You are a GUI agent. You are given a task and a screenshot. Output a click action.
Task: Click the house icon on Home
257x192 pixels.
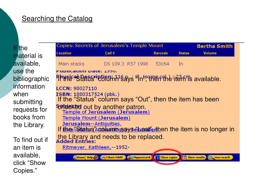pyautogui.click(x=75, y=157)
